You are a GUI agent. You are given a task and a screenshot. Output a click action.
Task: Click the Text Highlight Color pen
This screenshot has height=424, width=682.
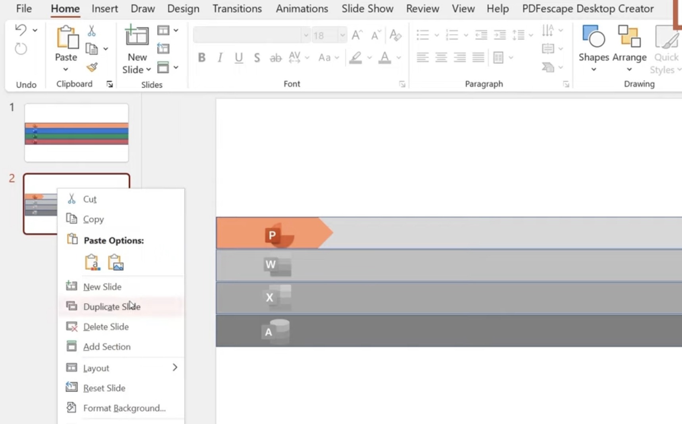click(355, 58)
